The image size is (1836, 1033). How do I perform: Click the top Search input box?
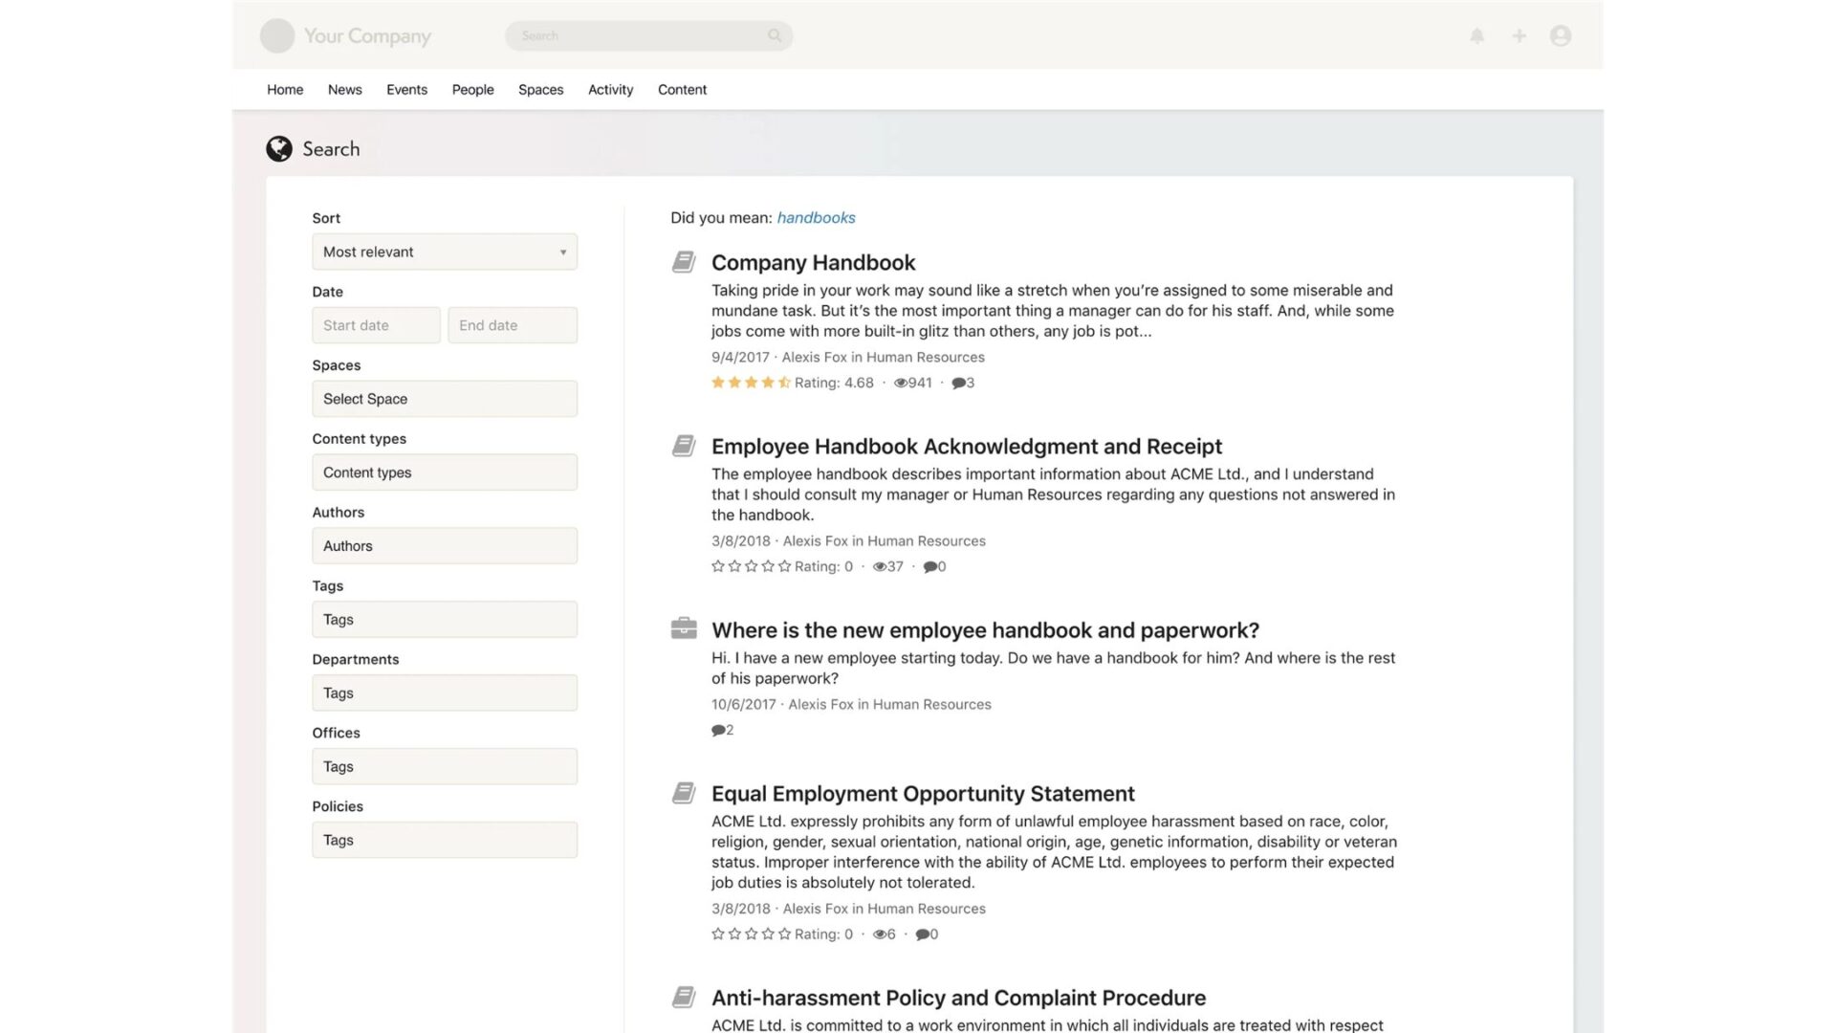pyautogui.click(x=648, y=35)
